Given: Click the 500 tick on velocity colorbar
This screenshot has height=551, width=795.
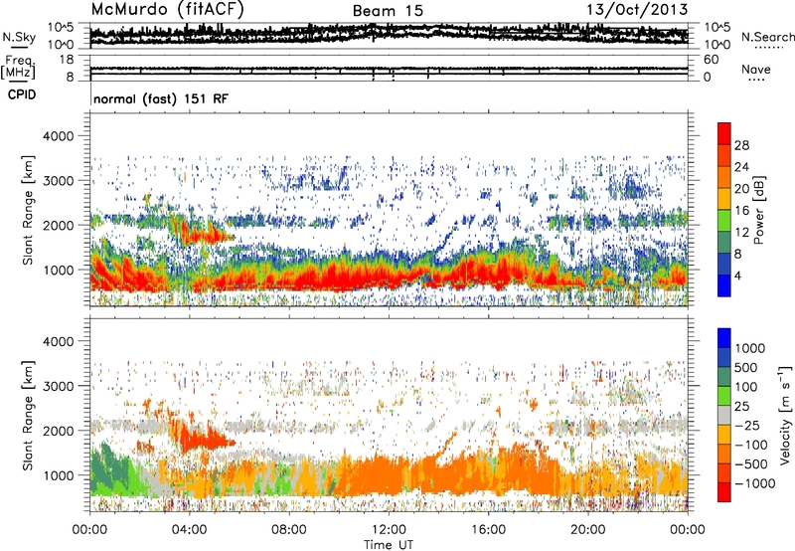Looking at the screenshot, I should point(746,367).
